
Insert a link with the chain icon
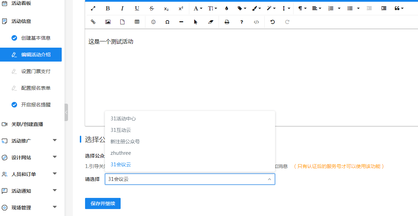pyautogui.click(x=93, y=22)
